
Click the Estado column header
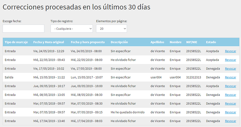pyautogui.click(x=211, y=42)
